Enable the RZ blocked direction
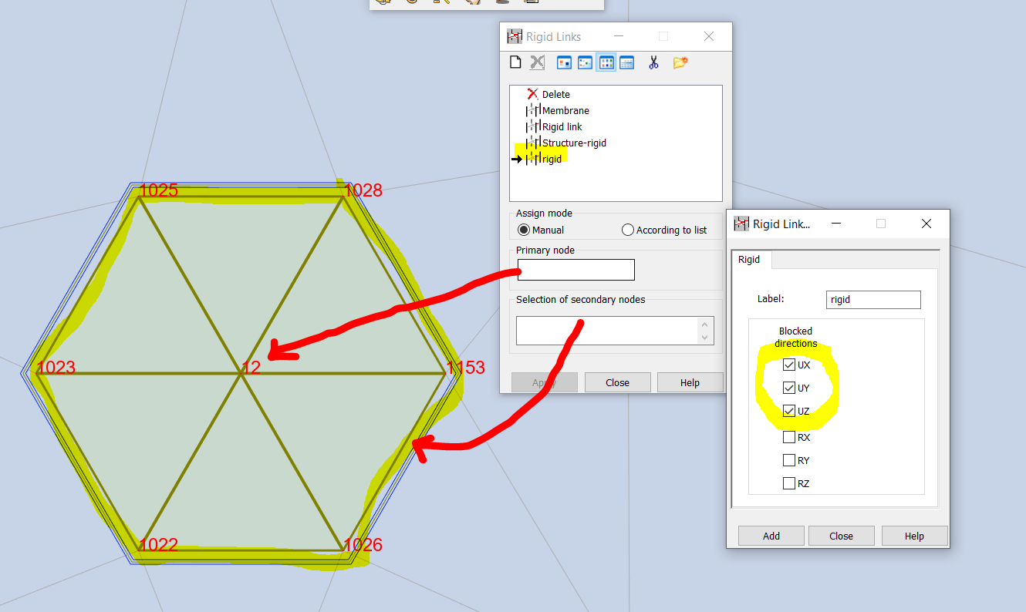 (x=788, y=483)
